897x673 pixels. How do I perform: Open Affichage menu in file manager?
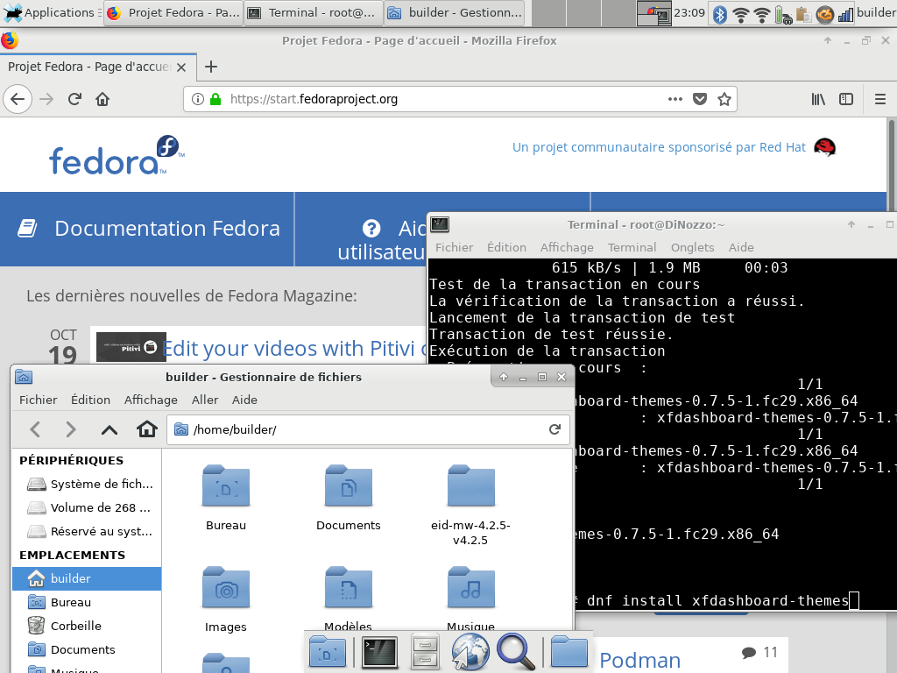[151, 400]
